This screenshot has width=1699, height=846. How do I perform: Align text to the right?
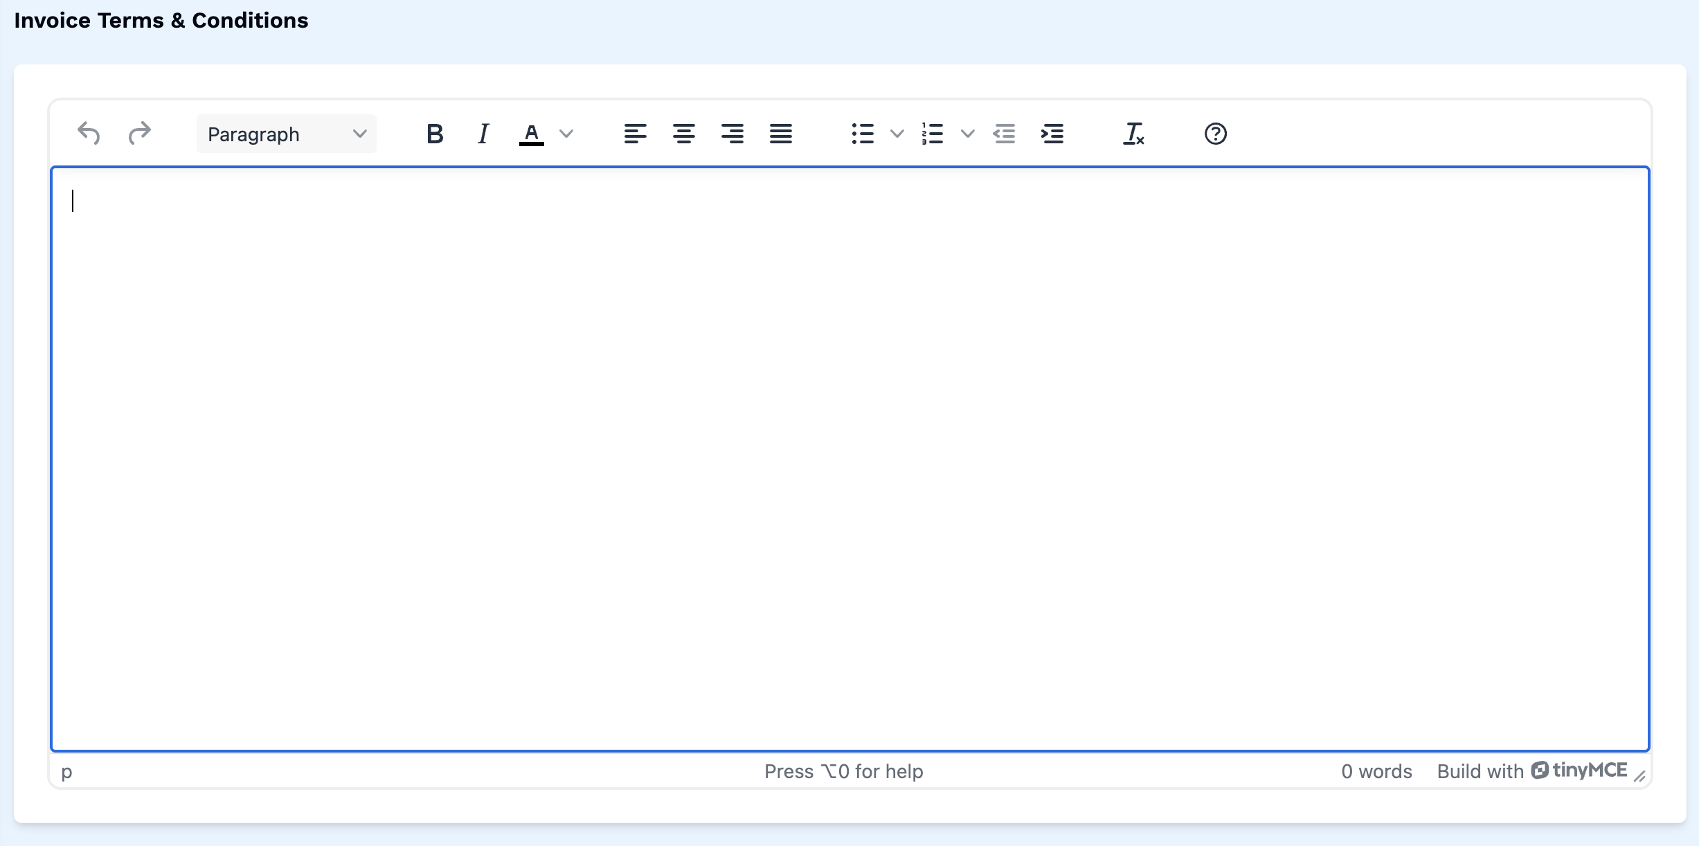(732, 134)
